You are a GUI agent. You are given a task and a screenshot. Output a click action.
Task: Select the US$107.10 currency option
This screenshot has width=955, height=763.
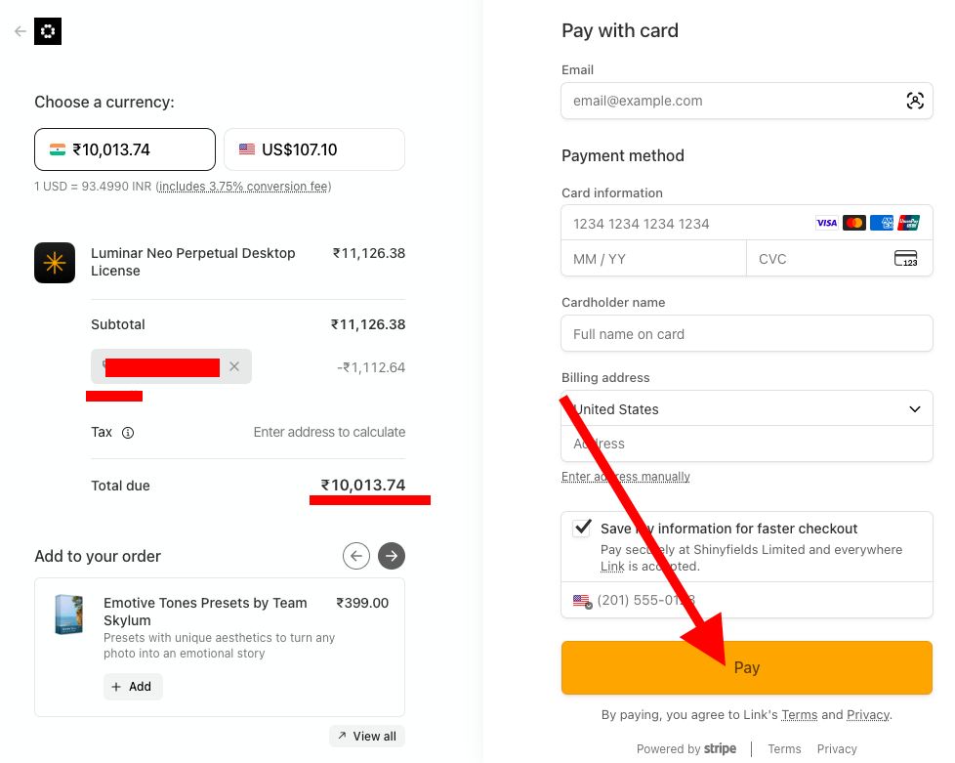click(313, 149)
